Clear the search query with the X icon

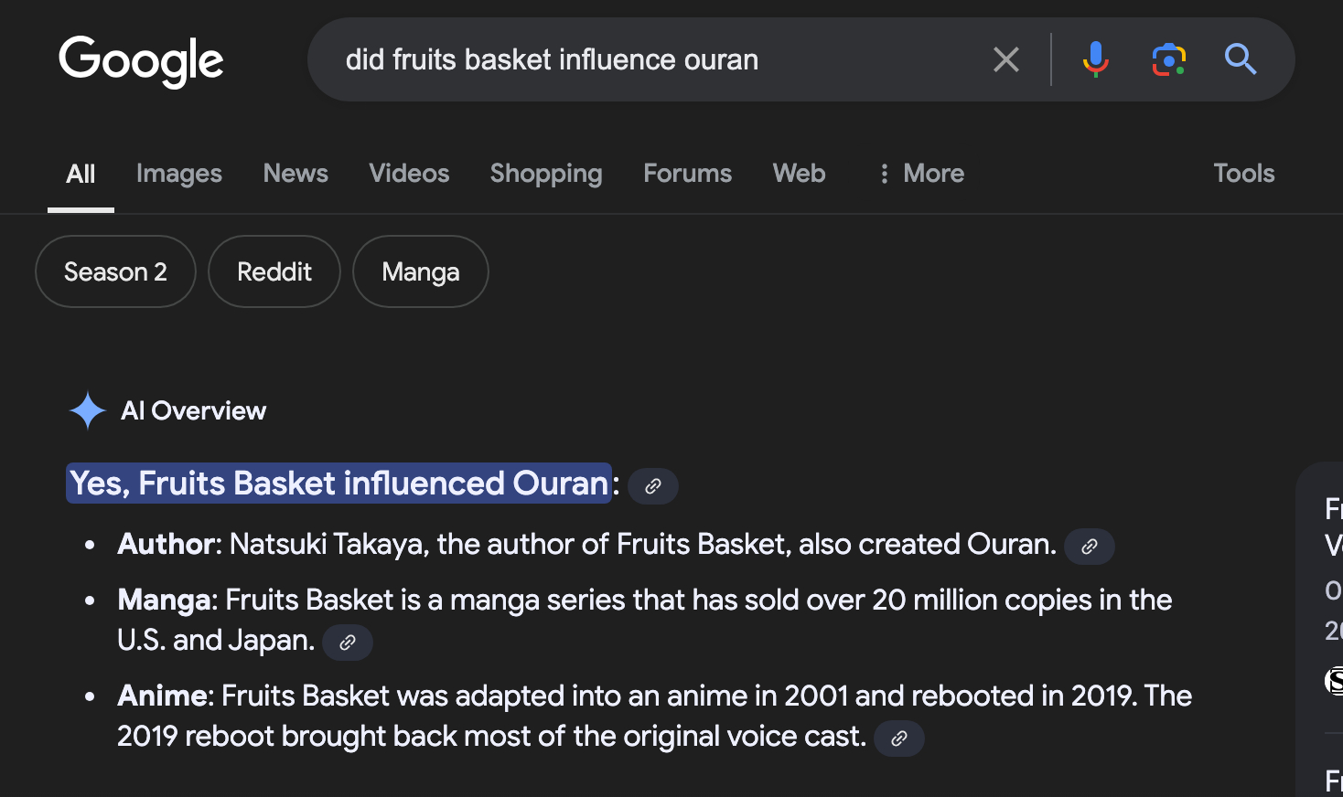[1005, 60]
